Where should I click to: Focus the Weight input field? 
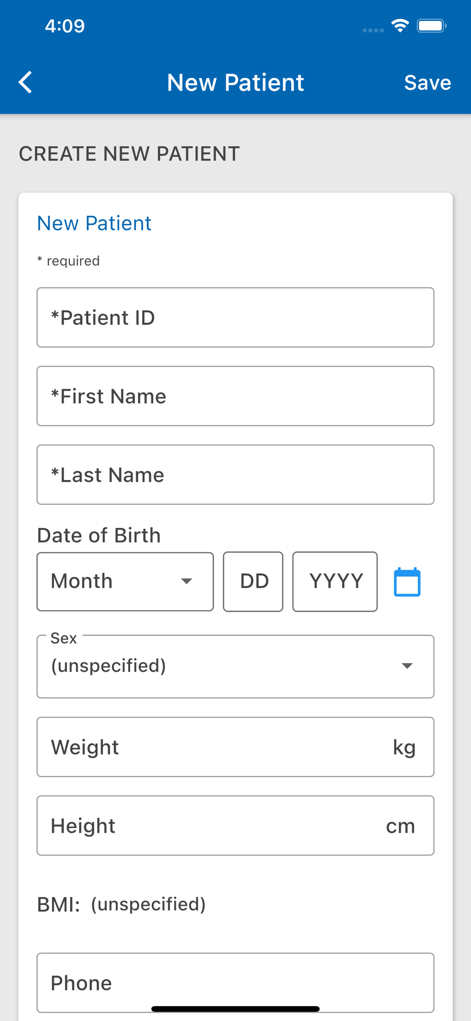(214, 747)
